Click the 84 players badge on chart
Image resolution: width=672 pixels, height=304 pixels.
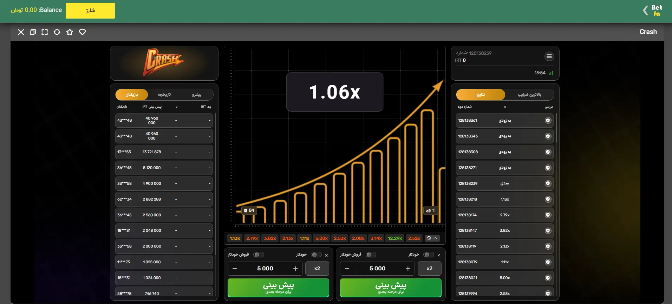point(249,210)
